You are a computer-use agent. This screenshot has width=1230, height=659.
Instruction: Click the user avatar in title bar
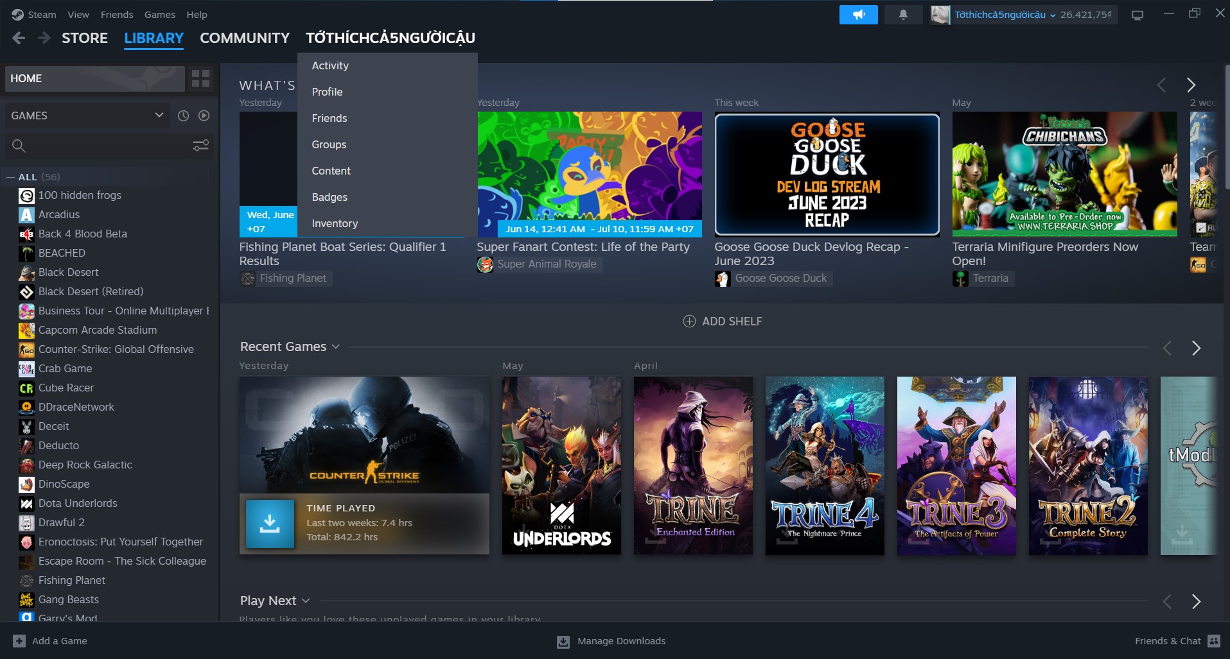click(940, 15)
